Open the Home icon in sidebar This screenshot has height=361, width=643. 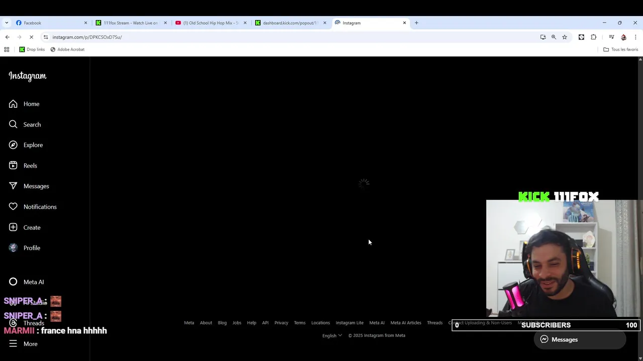[13, 104]
